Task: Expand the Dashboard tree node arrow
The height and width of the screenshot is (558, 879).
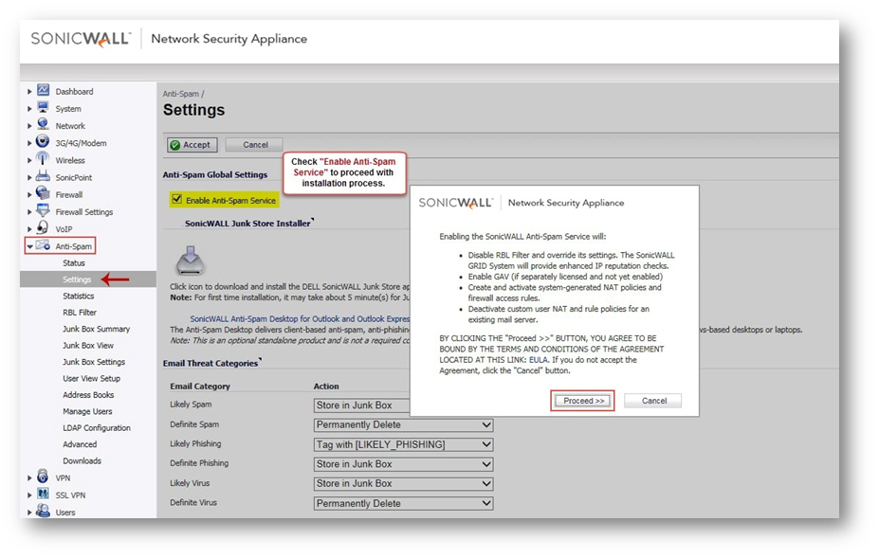Action: tap(29, 91)
